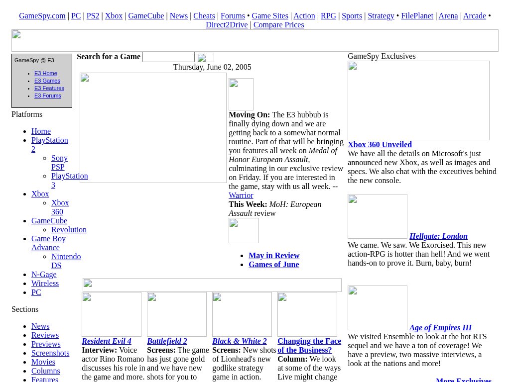Open Movies in Sections list
The image size is (510, 382).
pyautogui.click(x=43, y=362)
